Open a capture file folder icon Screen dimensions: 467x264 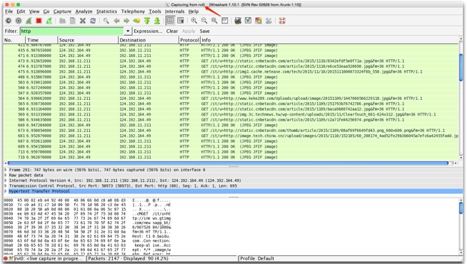coord(62,21)
